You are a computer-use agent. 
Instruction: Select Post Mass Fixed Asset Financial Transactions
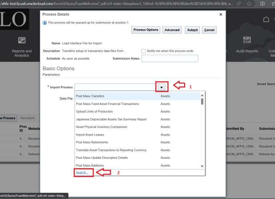click(x=137, y=104)
